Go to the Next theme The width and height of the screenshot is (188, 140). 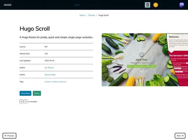180,136
